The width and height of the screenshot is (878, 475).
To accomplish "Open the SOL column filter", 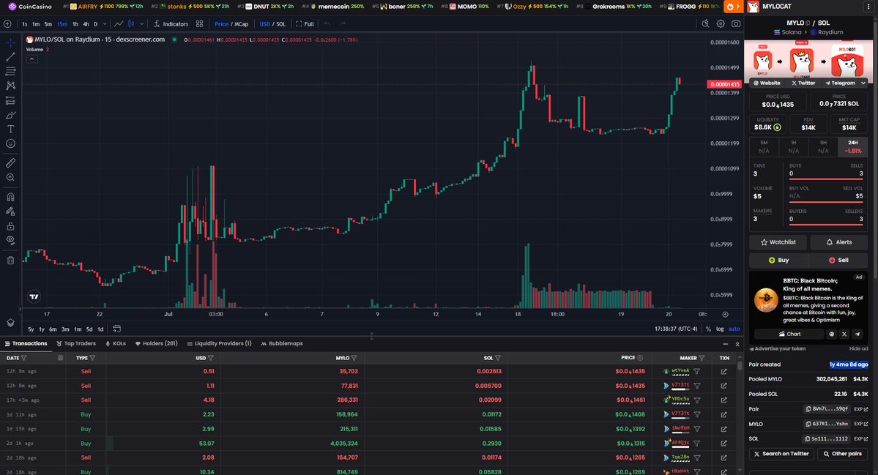I will pos(498,358).
